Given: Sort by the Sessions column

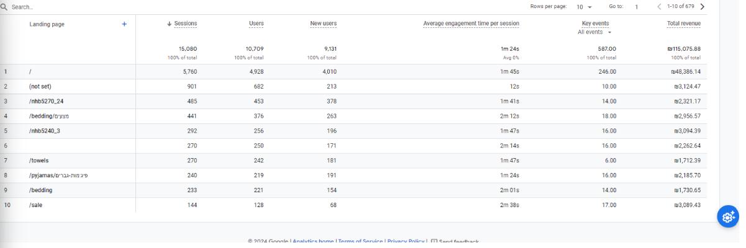Looking at the screenshot, I should click(186, 24).
